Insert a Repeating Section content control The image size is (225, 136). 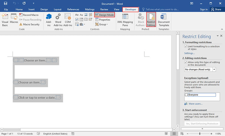coord(77,24)
